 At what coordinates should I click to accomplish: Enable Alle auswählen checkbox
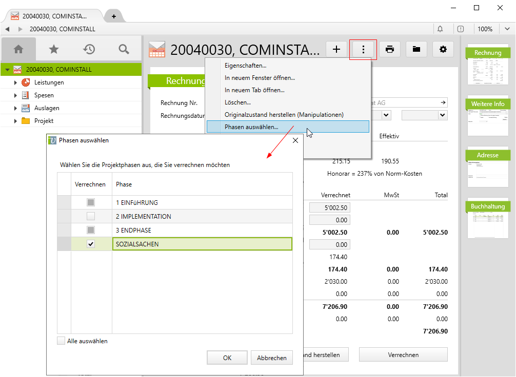[x=62, y=341]
